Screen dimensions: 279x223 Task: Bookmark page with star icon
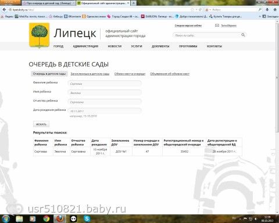pyautogui.click(x=192, y=9)
